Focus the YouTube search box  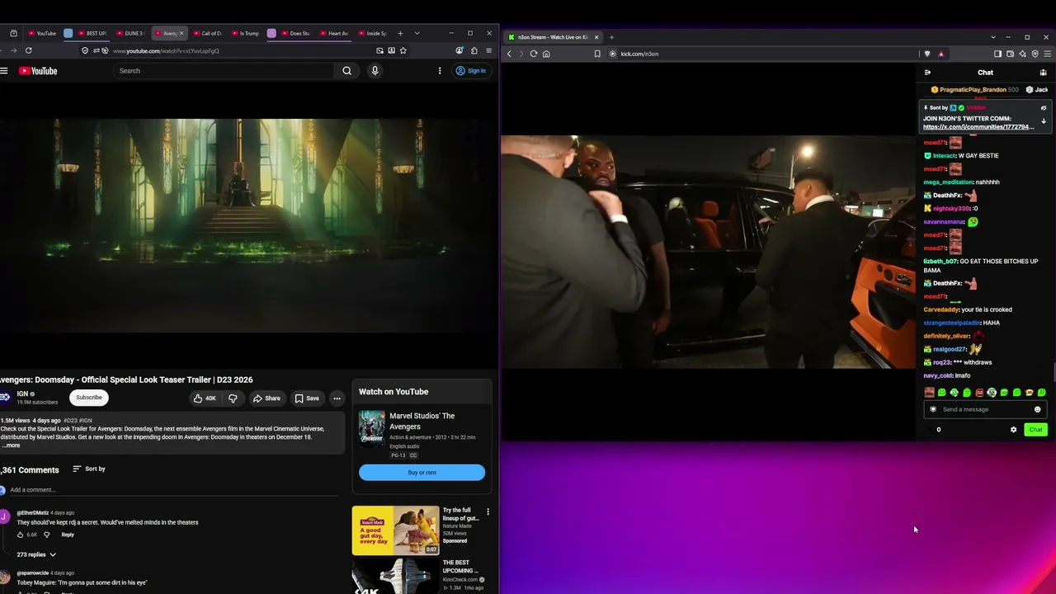224,71
